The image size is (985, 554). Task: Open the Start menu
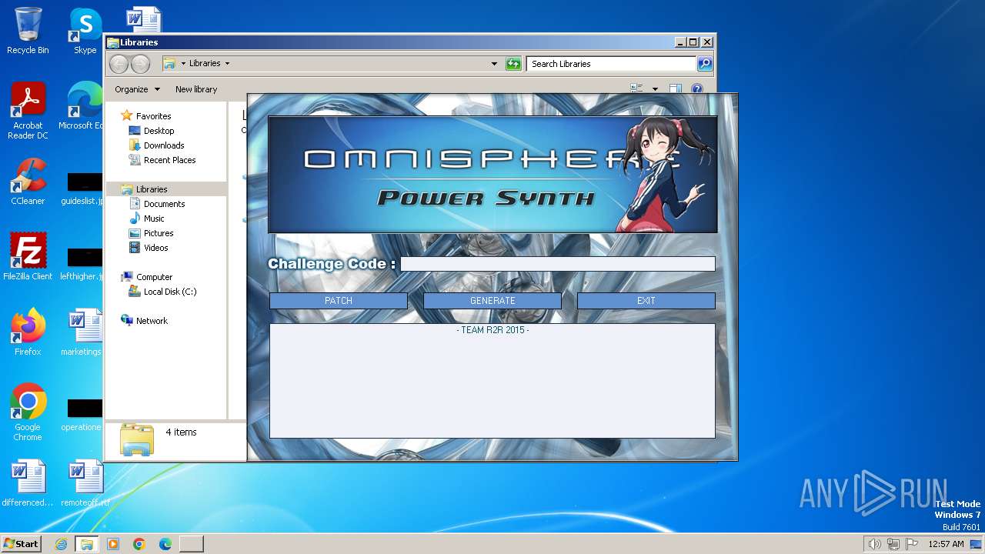tap(21, 544)
